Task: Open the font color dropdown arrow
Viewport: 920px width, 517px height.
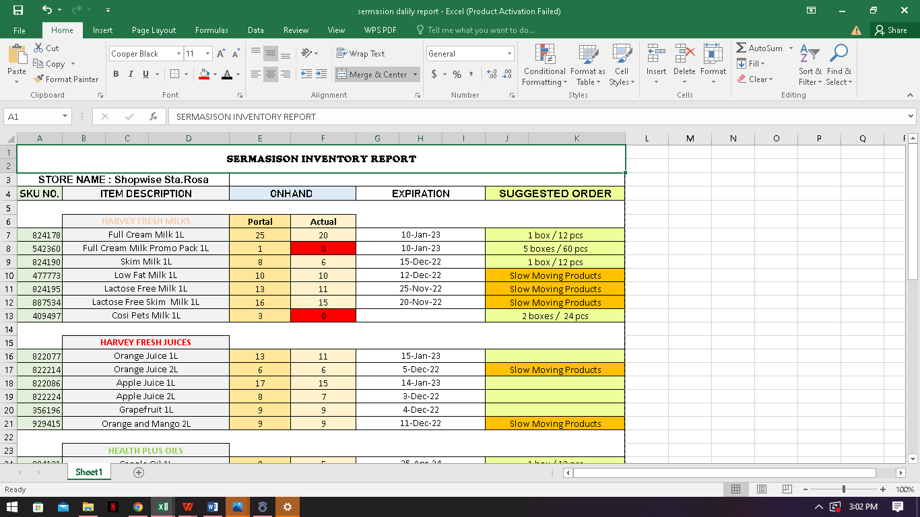Action: 238,74
